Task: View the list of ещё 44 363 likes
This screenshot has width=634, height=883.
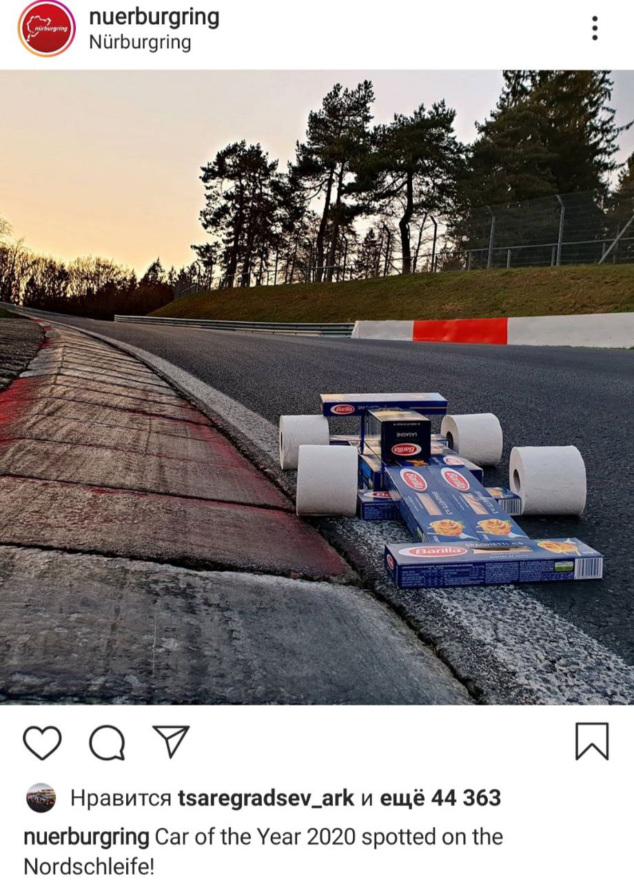Action: pos(440,798)
